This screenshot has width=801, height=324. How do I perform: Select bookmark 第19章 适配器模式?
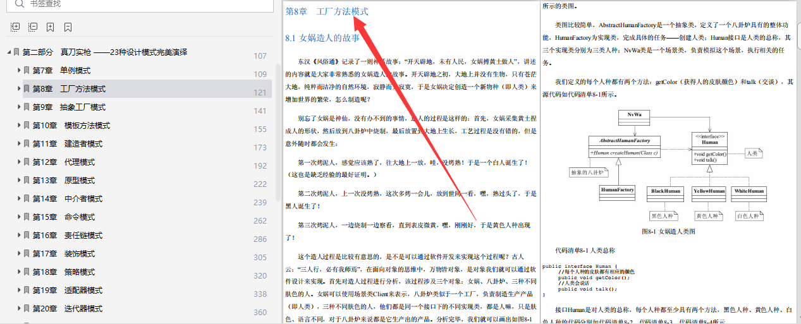point(68,291)
